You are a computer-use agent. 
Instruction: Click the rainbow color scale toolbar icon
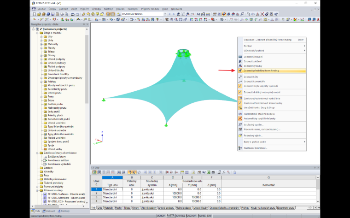pyautogui.click(x=295, y=20)
